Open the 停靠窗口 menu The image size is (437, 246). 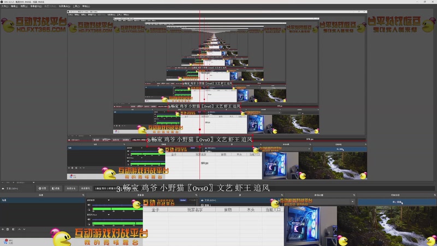point(36,6)
